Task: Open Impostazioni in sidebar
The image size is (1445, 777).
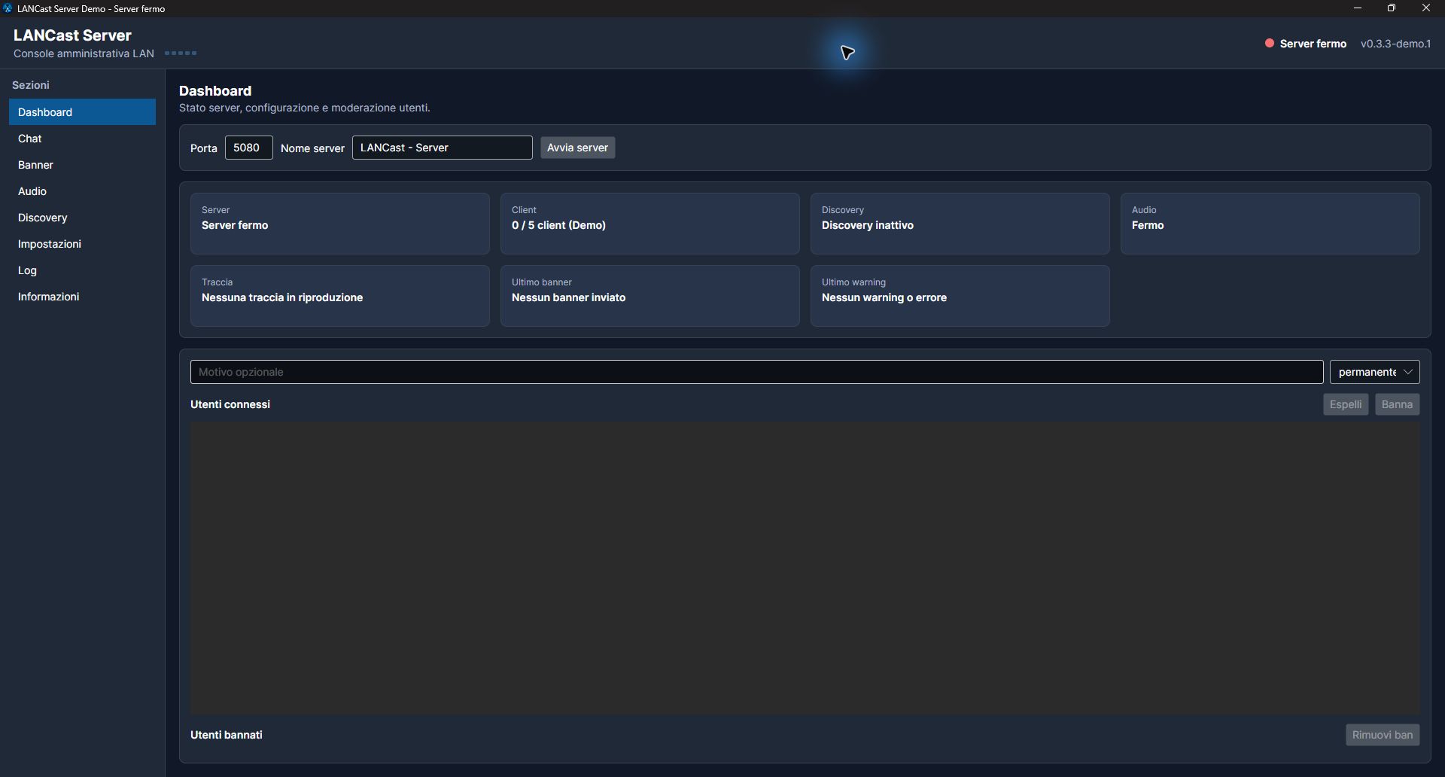Action: click(x=82, y=244)
